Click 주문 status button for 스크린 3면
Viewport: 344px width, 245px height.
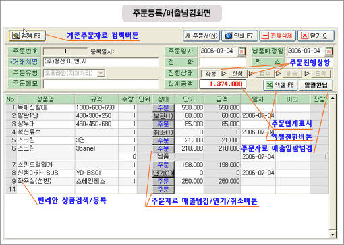click(163, 140)
